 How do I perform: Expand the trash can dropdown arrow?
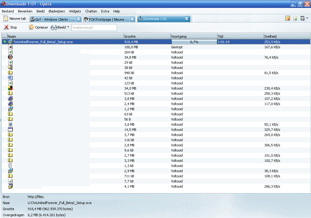coord(307,18)
